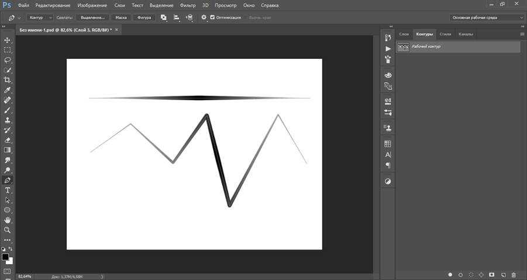This screenshot has width=527, height=280.
Task: Click the foreground color swatch
Action: [x=5, y=257]
